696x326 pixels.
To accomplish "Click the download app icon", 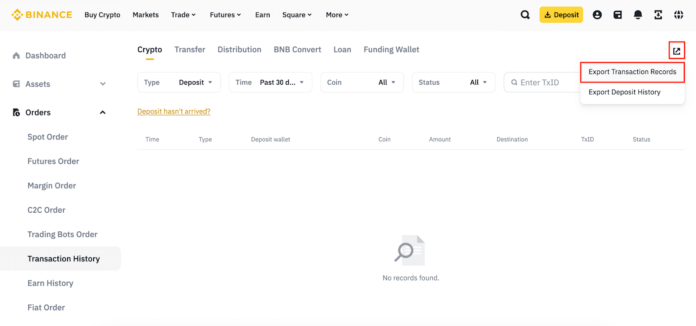I will pyautogui.click(x=658, y=15).
